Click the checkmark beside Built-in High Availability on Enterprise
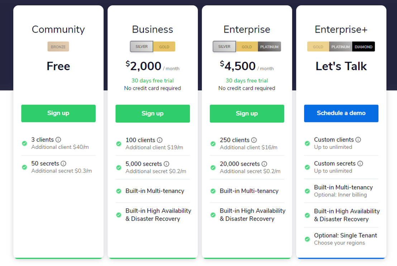Viewport: 397px width, 266px height. (213, 215)
